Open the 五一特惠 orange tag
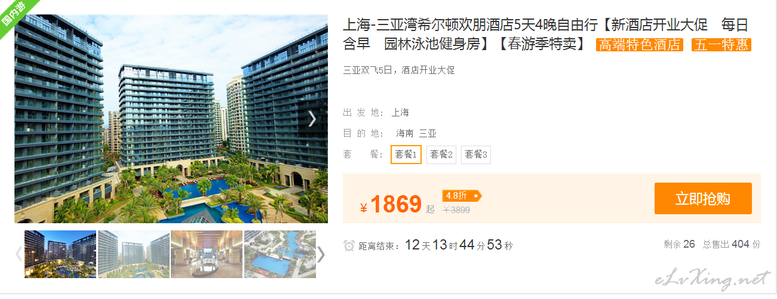Viewport: 777px width, 299px height. click(721, 45)
